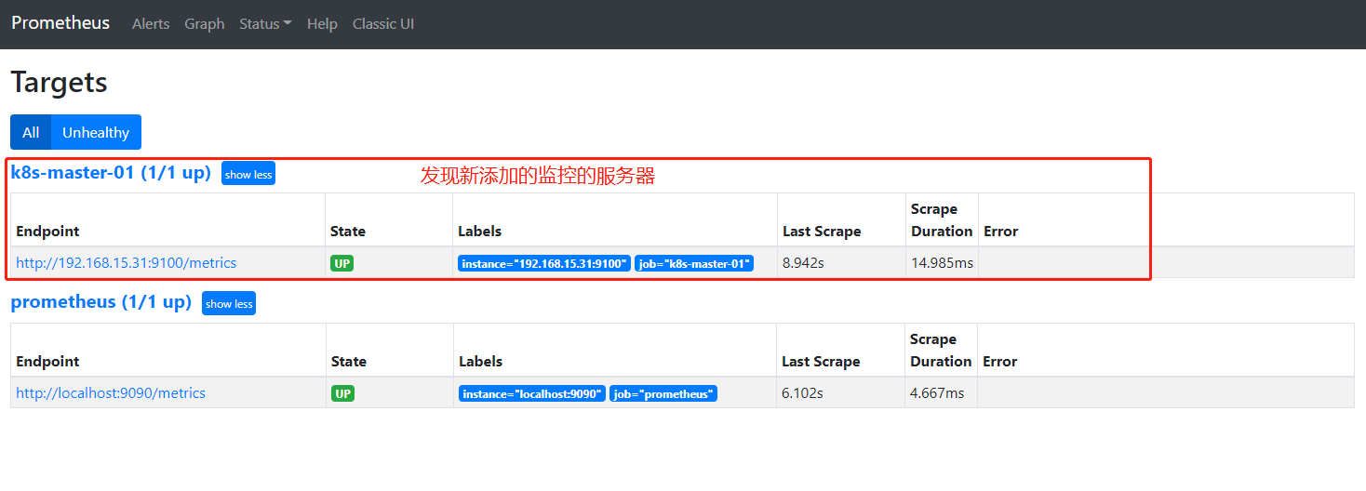Viewport: 1366px width, 491px height.
Task: Click the UP badge for k8s-master-01
Action: click(342, 263)
